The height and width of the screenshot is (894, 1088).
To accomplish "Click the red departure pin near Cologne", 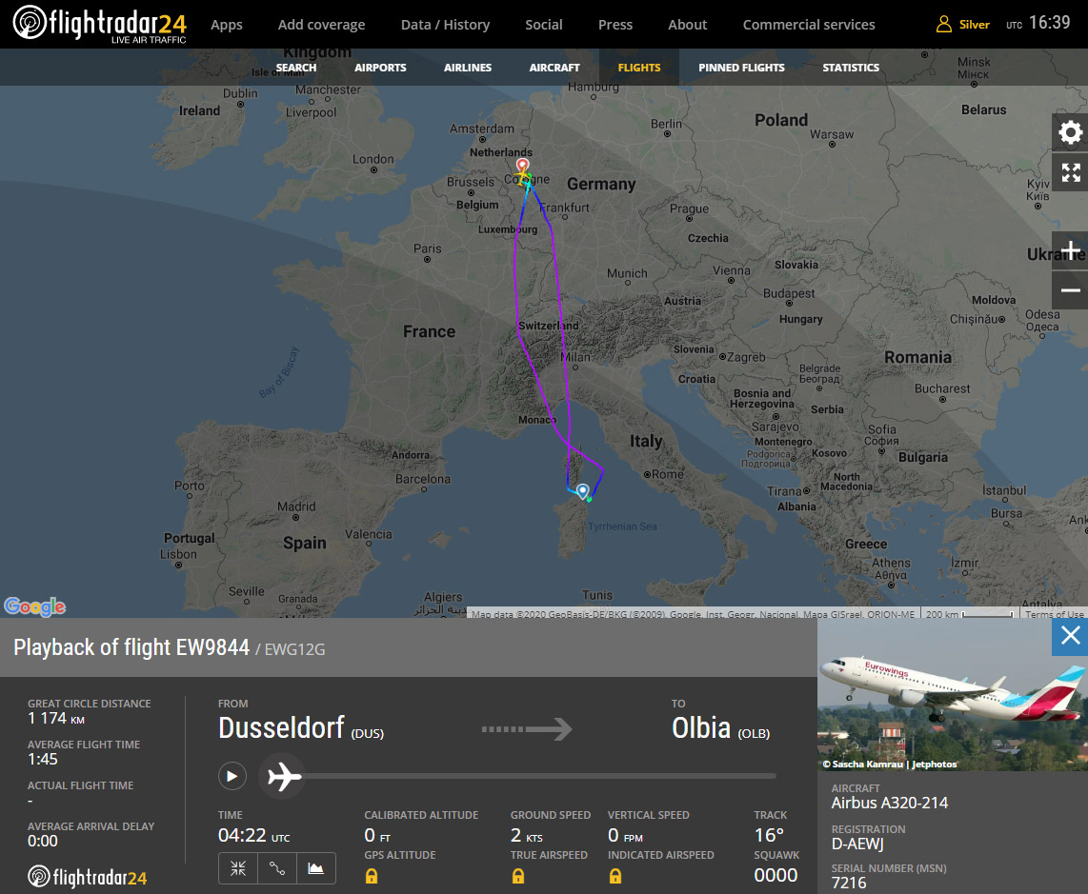I will click(522, 165).
